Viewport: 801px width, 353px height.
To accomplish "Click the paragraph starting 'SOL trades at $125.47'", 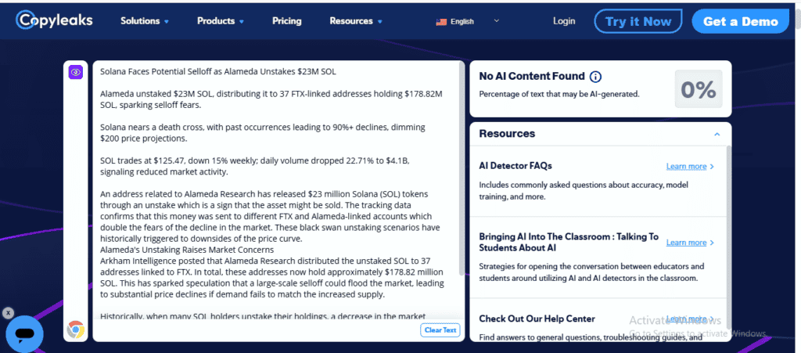I will click(255, 167).
